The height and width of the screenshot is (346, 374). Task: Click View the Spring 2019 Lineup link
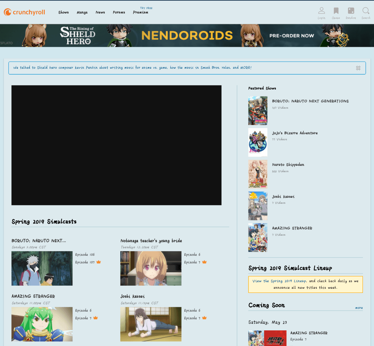click(279, 281)
